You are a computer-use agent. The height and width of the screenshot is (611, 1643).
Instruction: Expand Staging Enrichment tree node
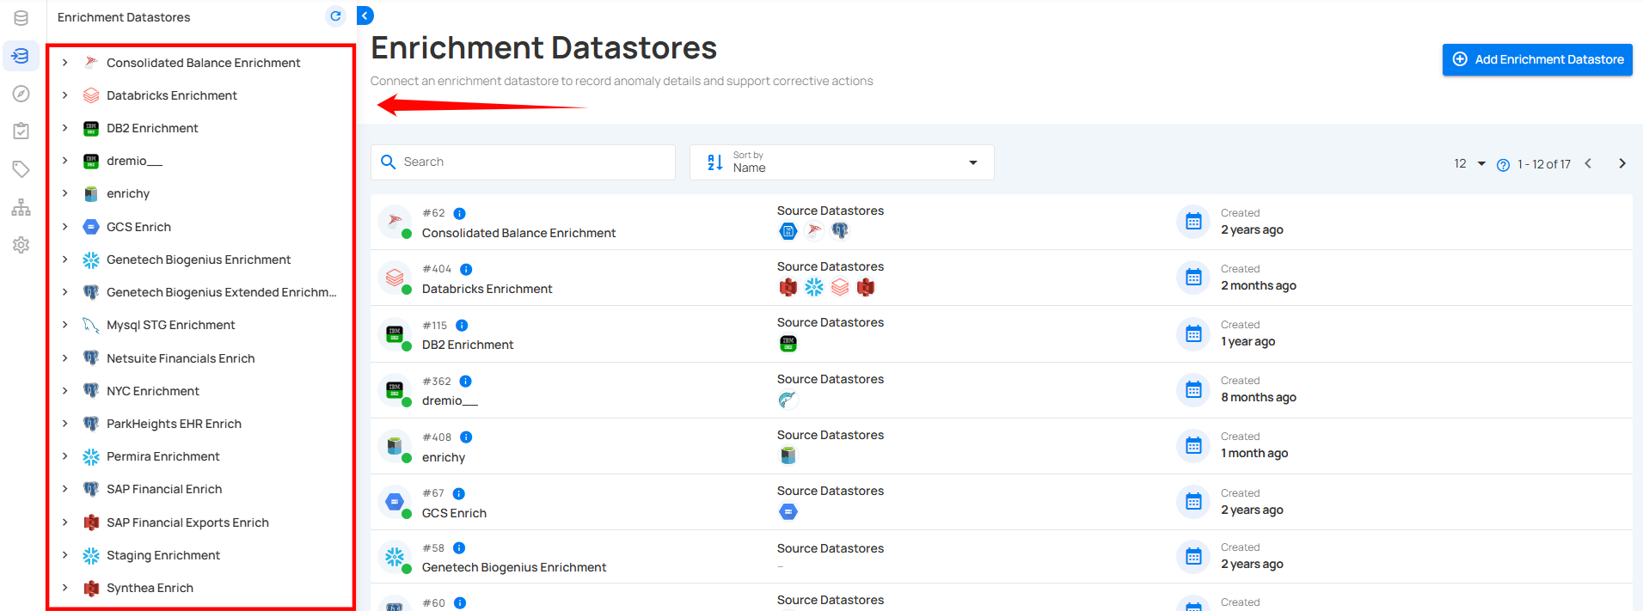click(64, 555)
